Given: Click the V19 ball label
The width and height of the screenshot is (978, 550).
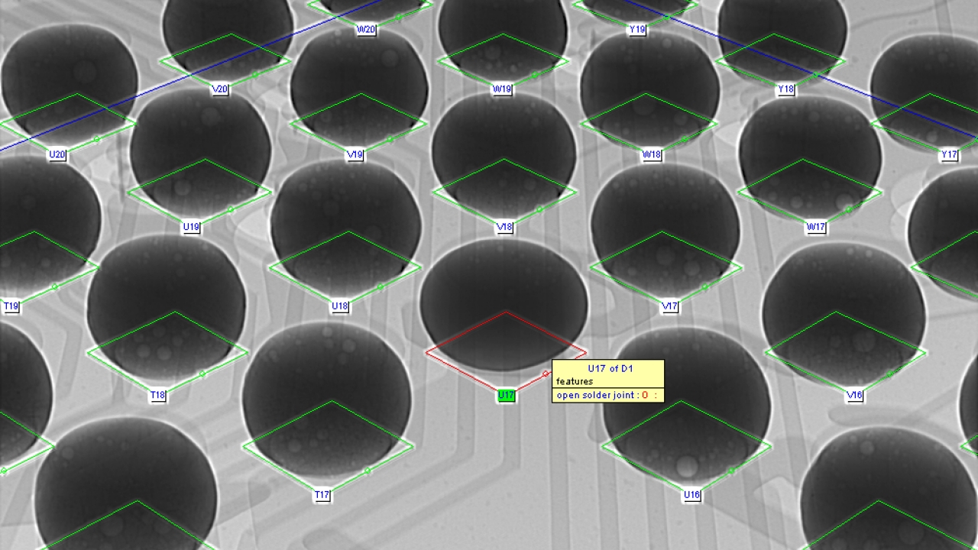Looking at the screenshot, I should coord(355,155).
